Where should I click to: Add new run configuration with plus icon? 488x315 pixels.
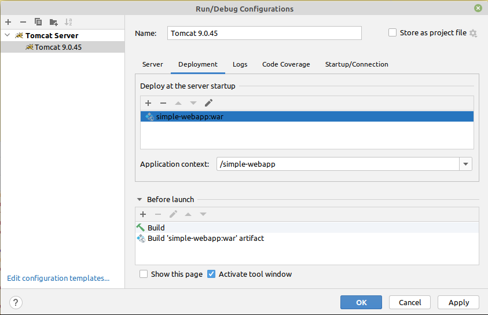click(x=8, y=22)
